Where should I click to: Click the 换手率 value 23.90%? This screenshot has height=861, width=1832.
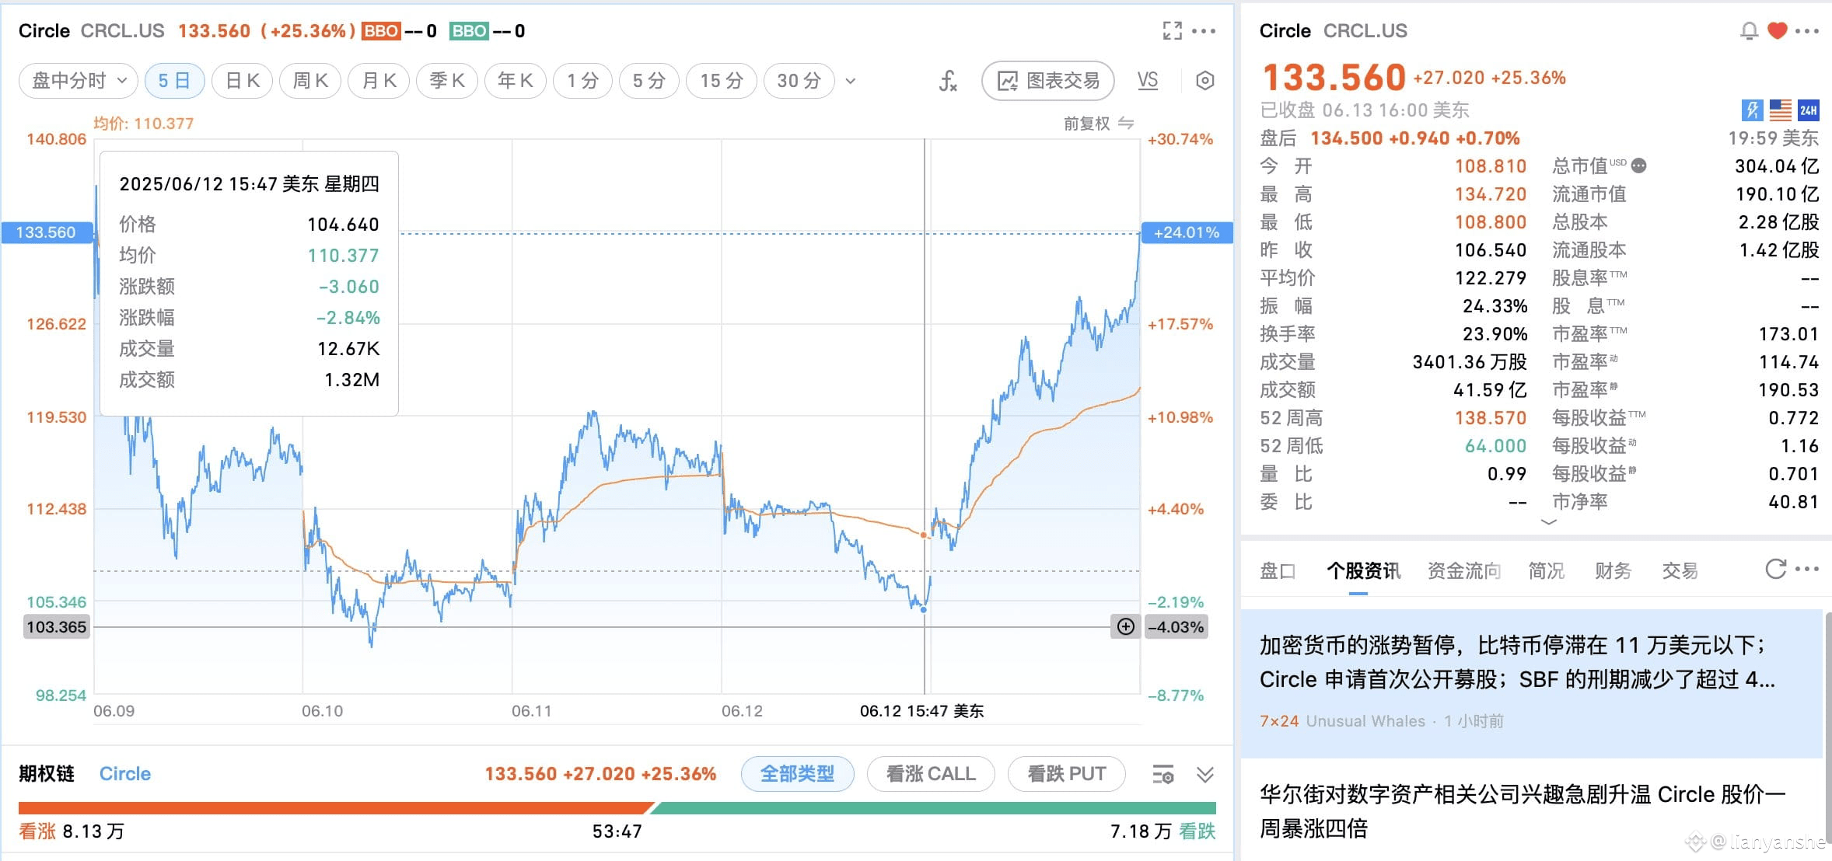(x=1495, y=334)
